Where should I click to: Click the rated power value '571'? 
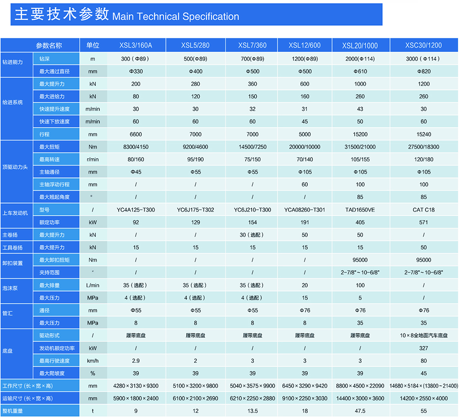point(424,223)
